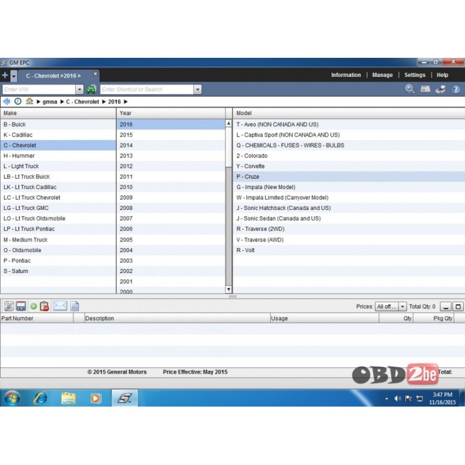Select year 2015

tap(171, 135)
